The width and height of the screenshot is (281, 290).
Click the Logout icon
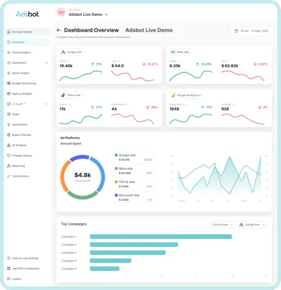8,279
